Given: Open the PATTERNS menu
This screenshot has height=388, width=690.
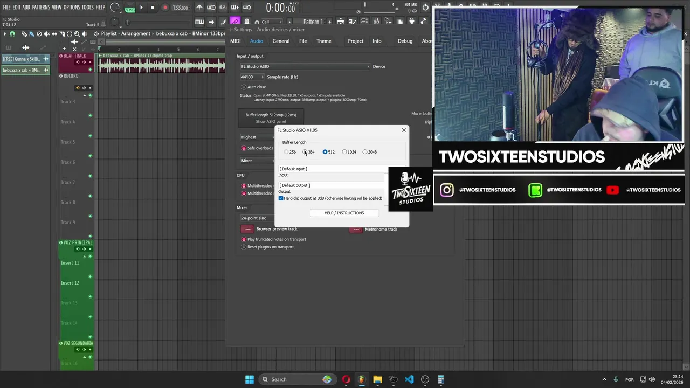Looking at the screenshot, I should coord(41,8).
